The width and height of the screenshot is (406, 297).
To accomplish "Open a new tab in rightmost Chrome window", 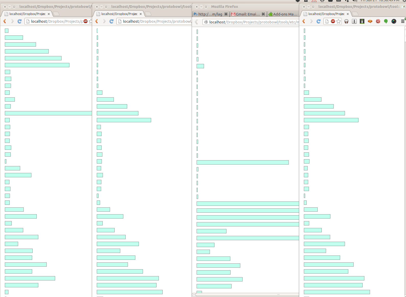I will (355, 14).
